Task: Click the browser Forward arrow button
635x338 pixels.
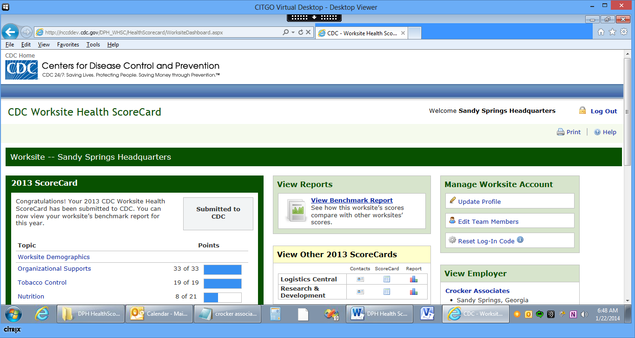Action: (x=26, y=32)
